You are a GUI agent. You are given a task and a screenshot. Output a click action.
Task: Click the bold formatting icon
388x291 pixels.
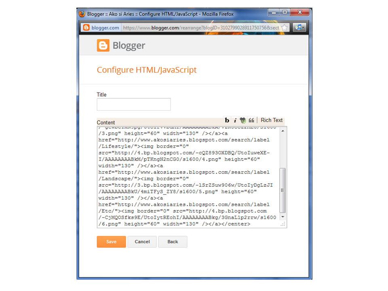tap(227, 120)
